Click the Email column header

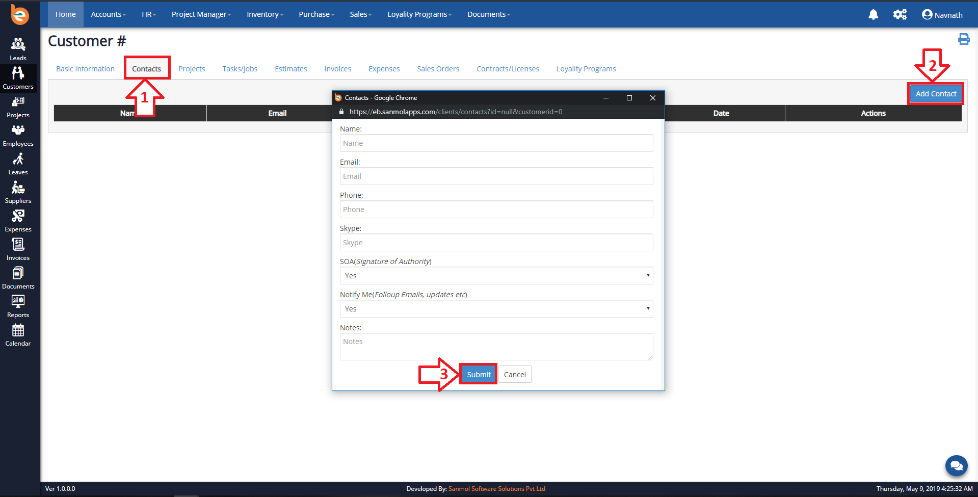pyautogui.click(x=277, y=113)
